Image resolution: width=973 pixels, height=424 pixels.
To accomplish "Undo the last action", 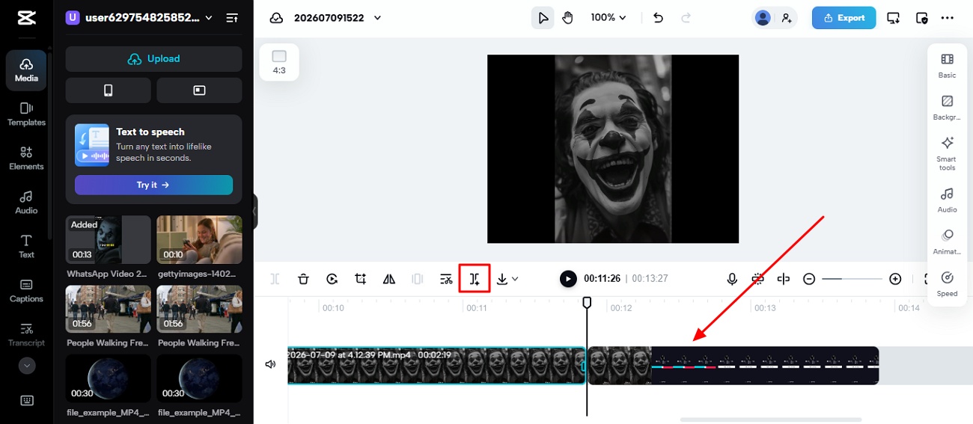I will tap(658, 18).
